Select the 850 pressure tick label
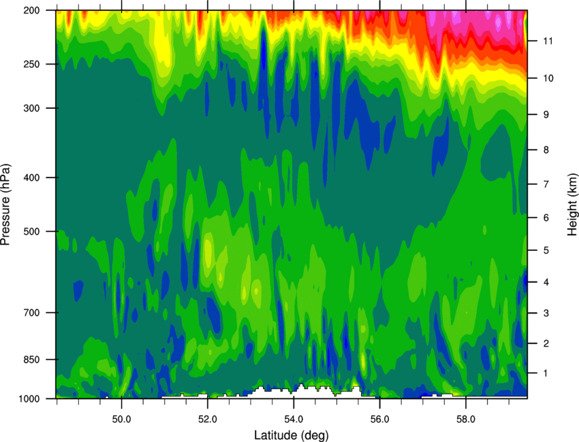 pos(31,360)
